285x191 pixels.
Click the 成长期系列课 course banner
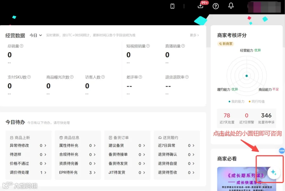246,179
